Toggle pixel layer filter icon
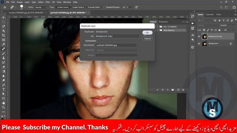Viewport: 237px width, 133px height. pyautogui.click(x=215, y=20)
